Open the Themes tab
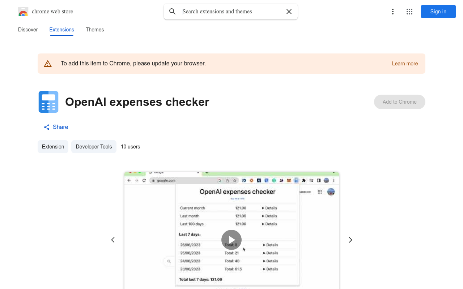 point(95,30)
